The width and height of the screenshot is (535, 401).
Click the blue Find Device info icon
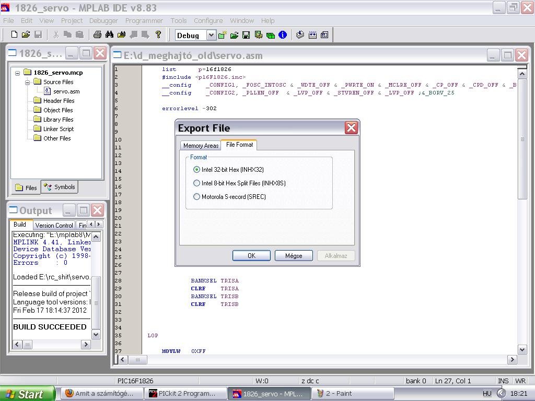(x=283, y=35)
